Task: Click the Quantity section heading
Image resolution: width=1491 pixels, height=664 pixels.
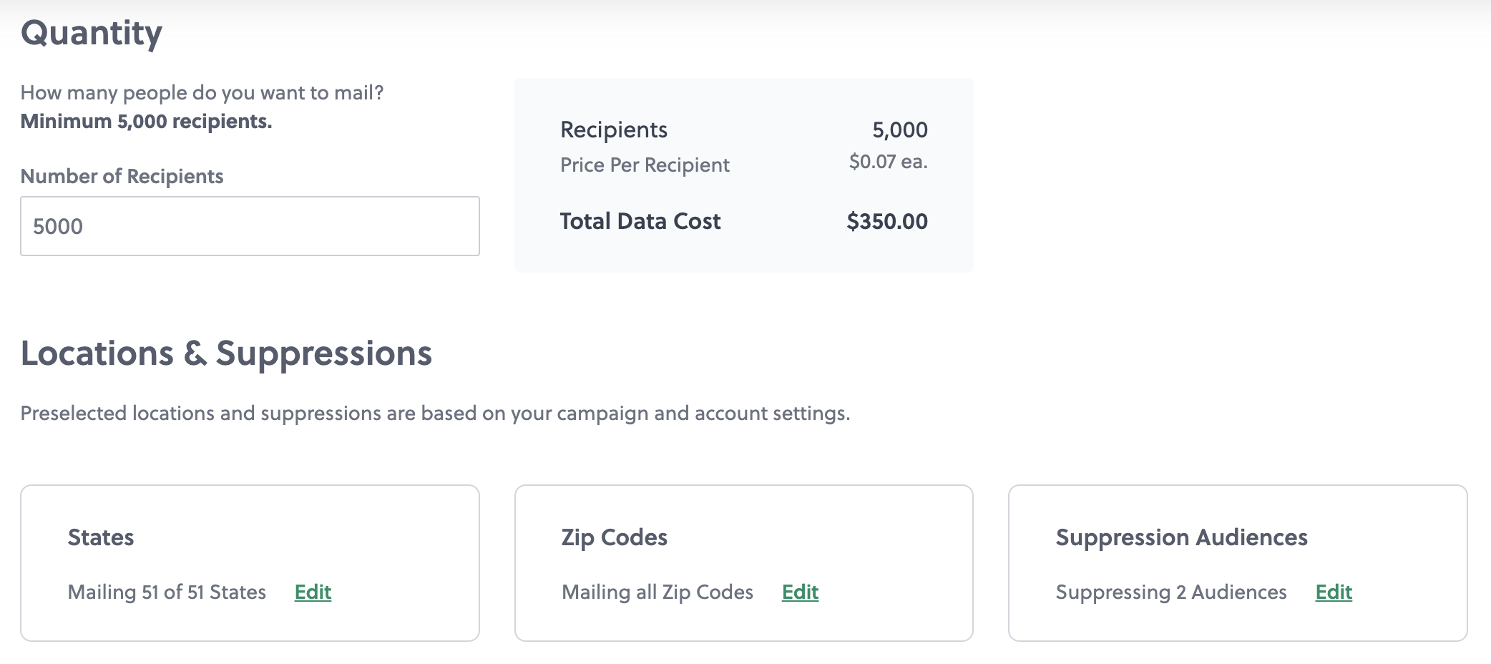Action: (92, 33)
